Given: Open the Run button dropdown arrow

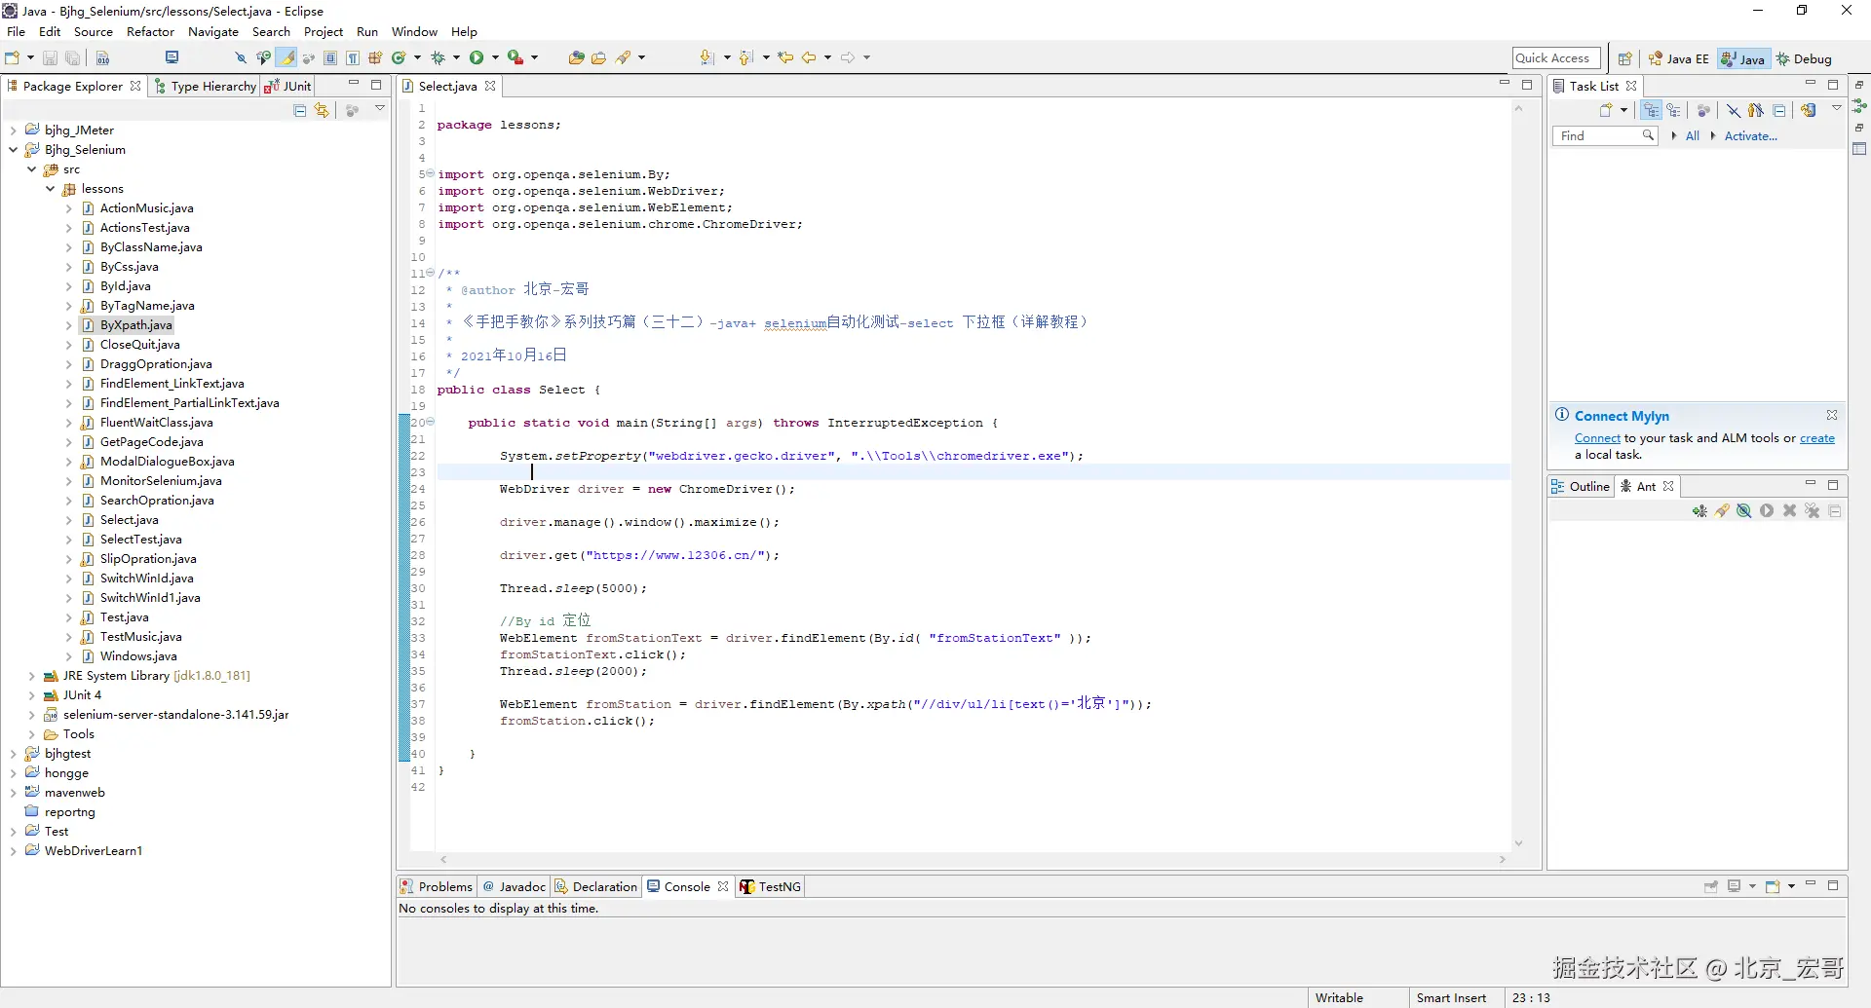Looking at the screenshot, I should coord(495,58).
